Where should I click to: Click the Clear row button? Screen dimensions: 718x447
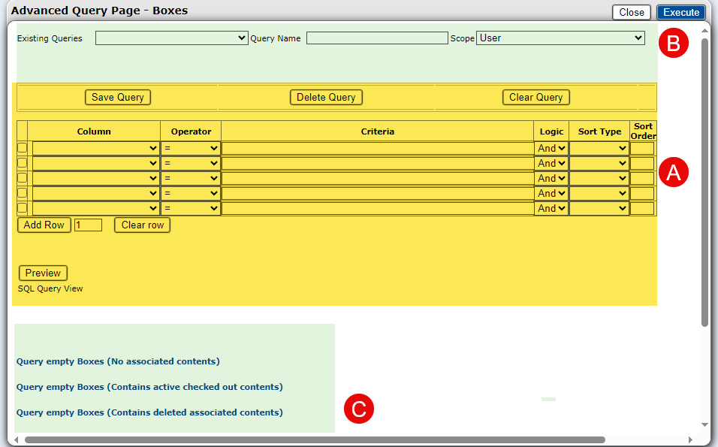(x=142, y=225)
